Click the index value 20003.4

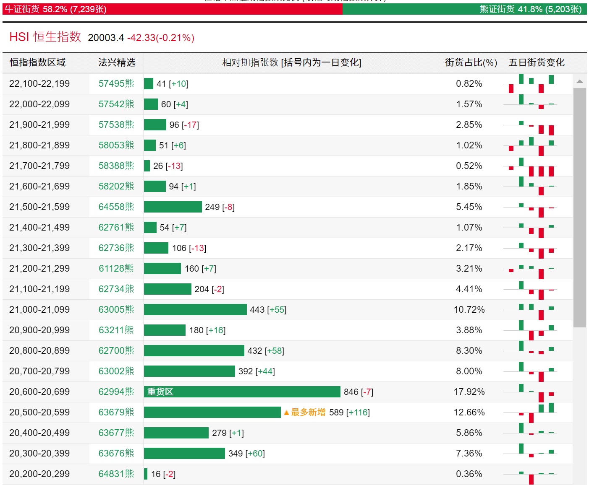click(x=106, y=38)
